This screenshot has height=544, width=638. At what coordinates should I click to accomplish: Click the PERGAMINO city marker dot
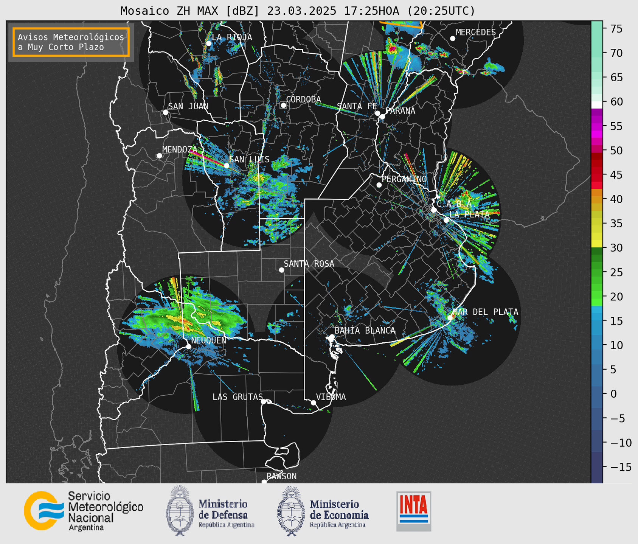[379, 185]
